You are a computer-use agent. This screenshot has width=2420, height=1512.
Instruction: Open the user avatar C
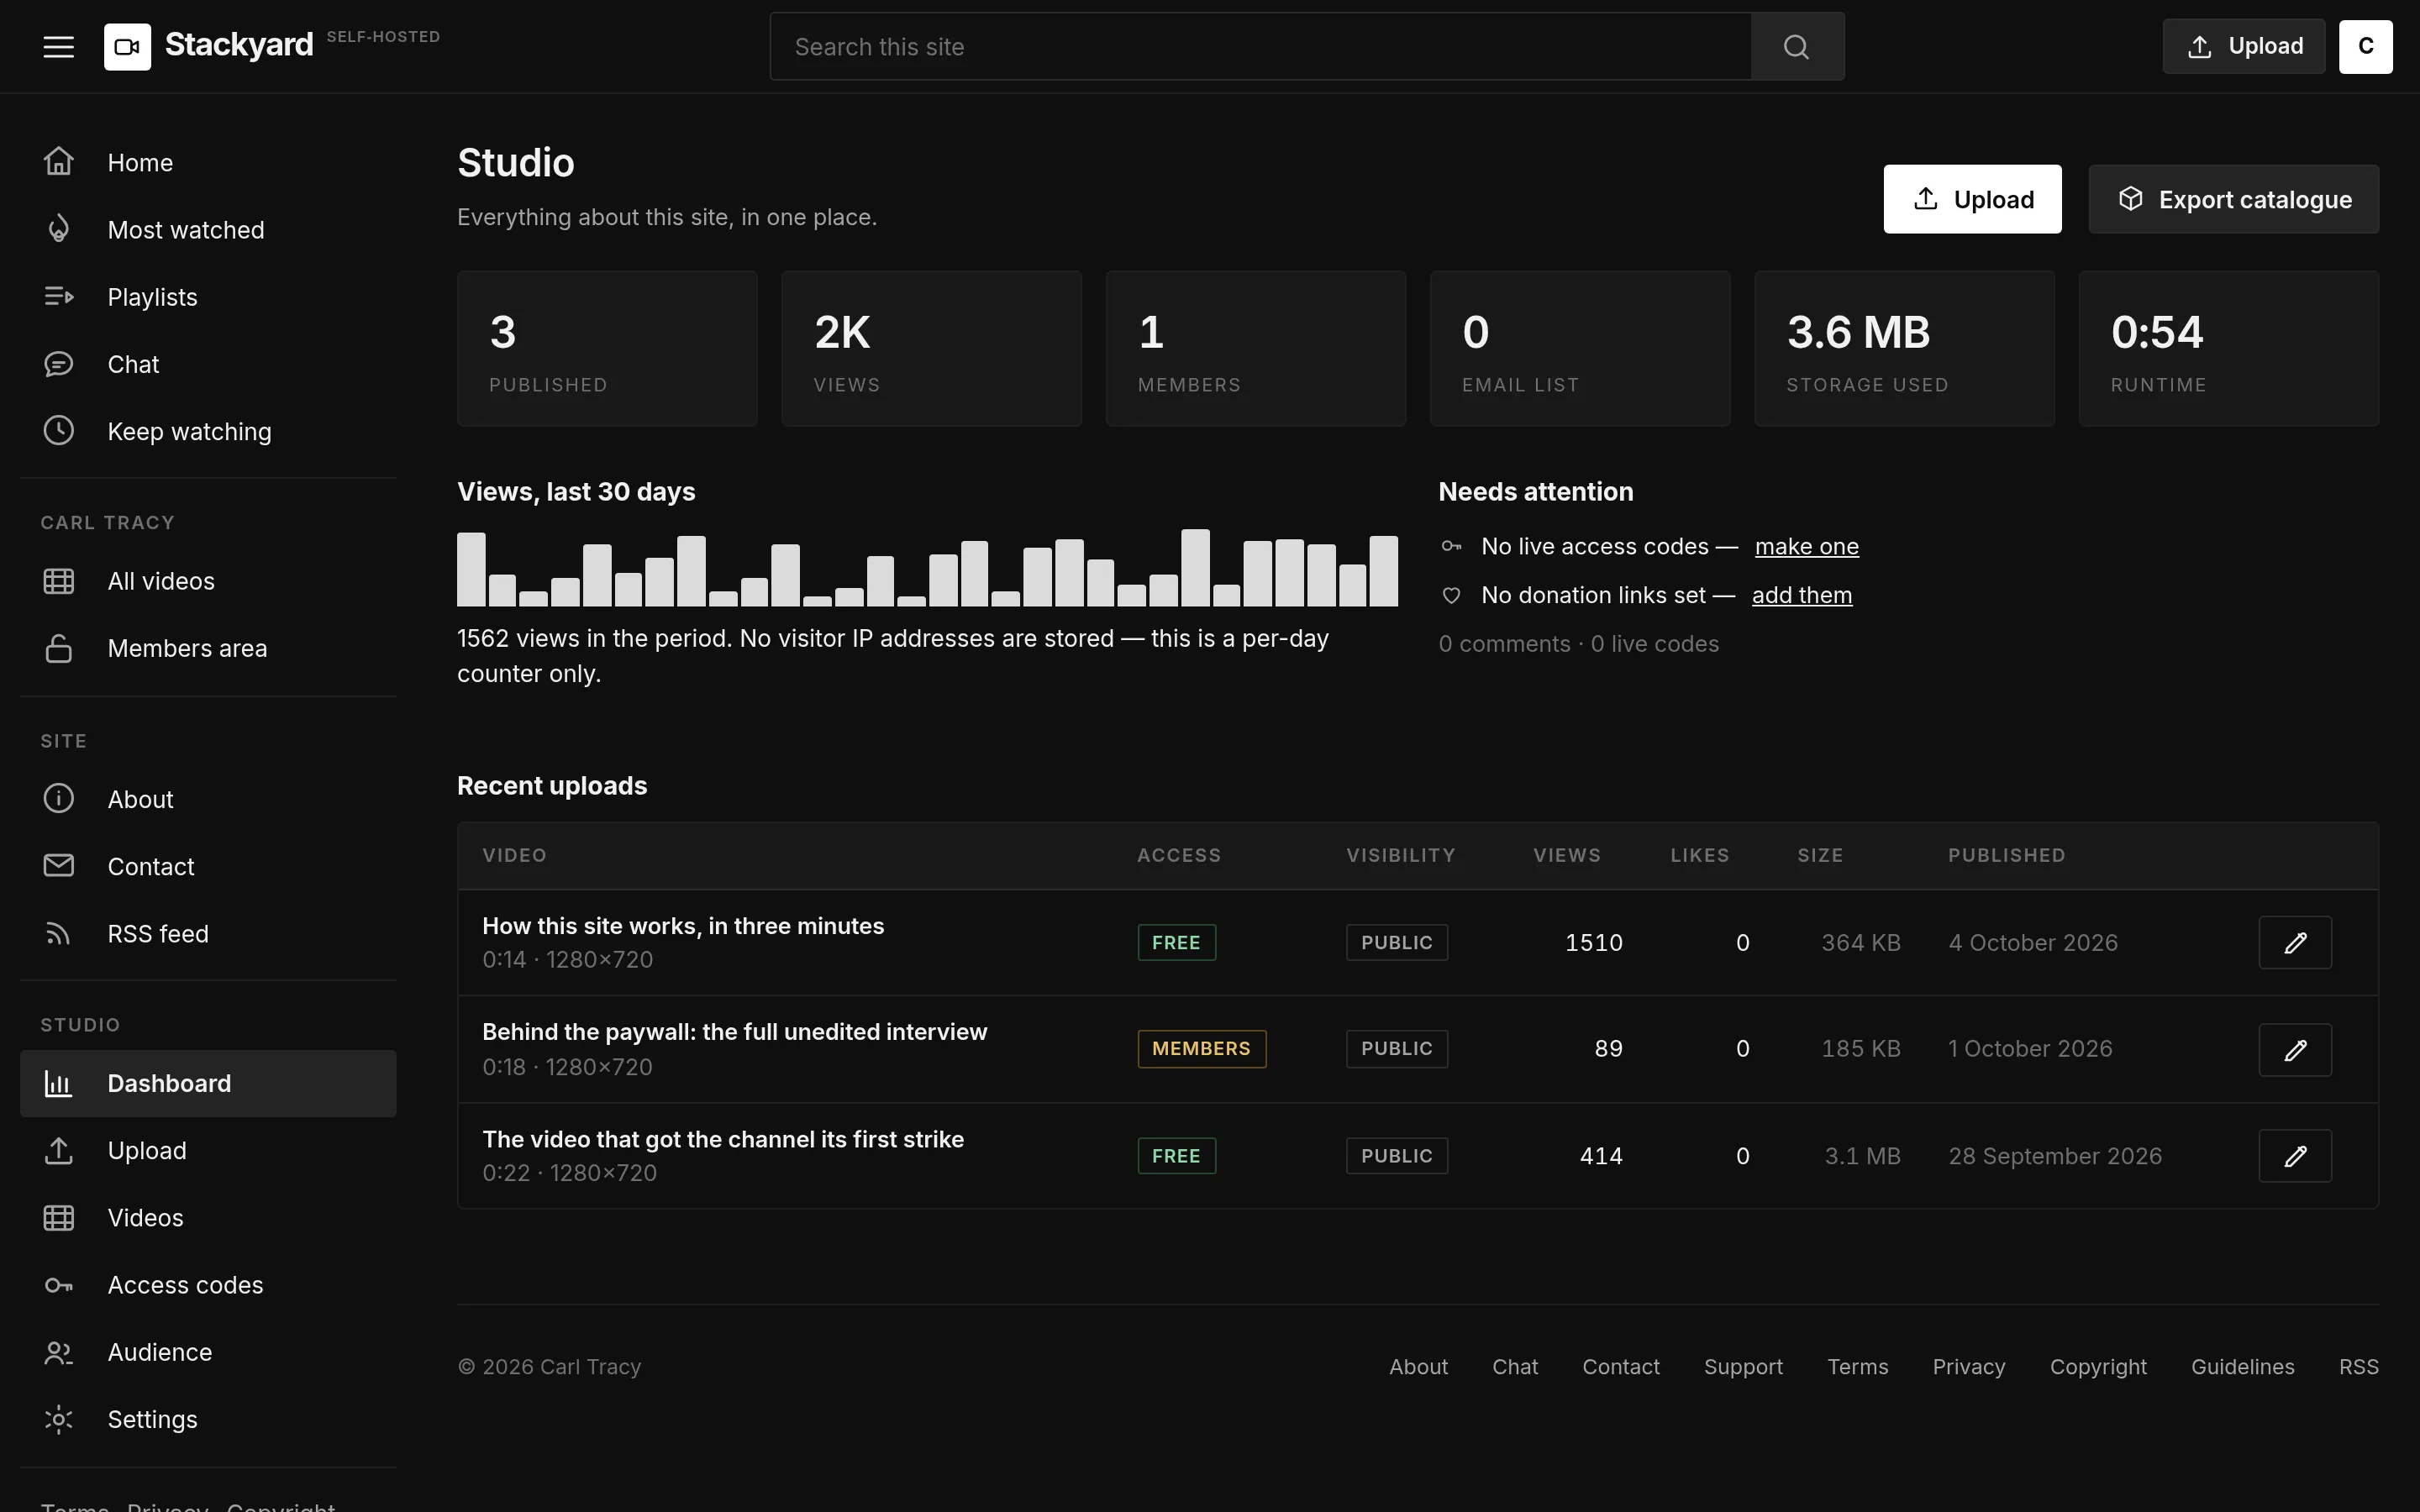point(2365,46)
